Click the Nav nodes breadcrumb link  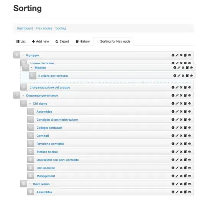pos(44,28)
